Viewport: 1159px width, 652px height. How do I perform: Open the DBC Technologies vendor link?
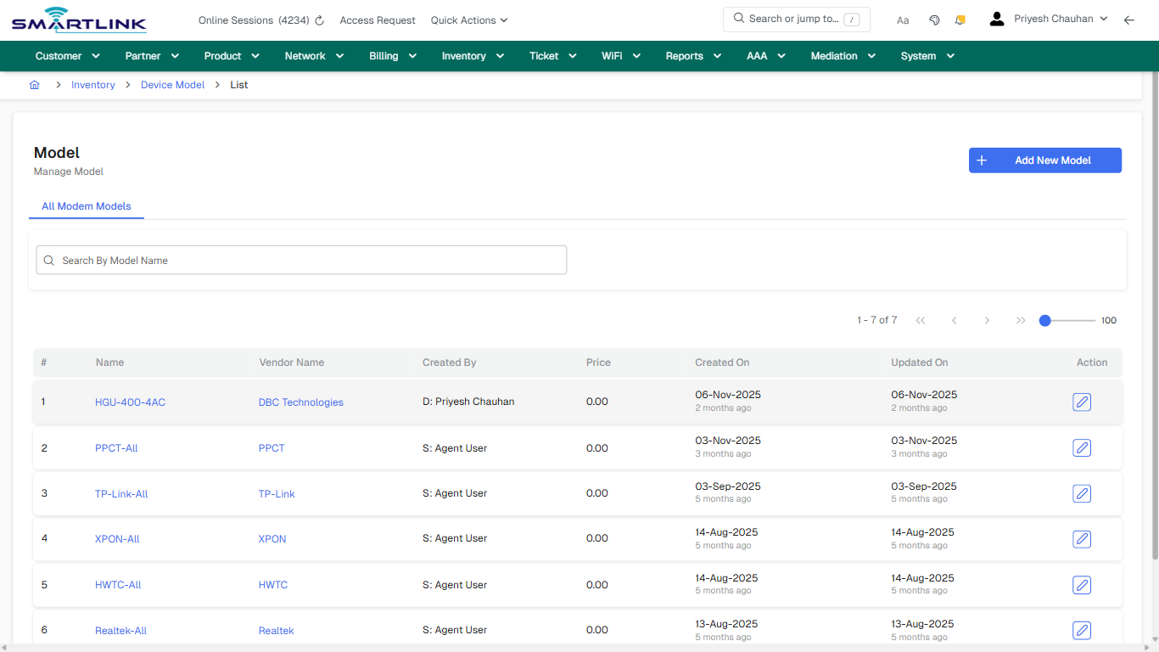coord(300,402)
